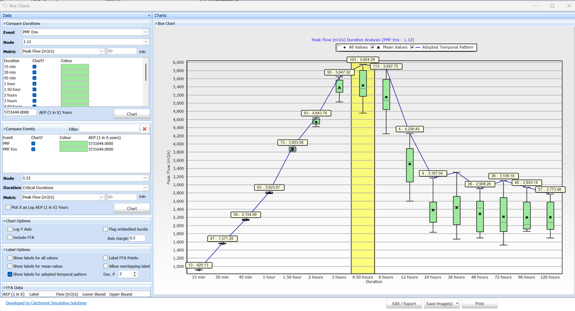Click the Charts panel header tab

coord(161,15)
